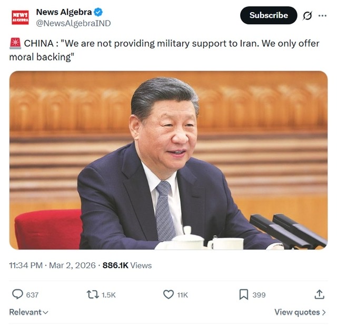Open the attached photo in the post
337x325 pixels.
tap(168, 160)
